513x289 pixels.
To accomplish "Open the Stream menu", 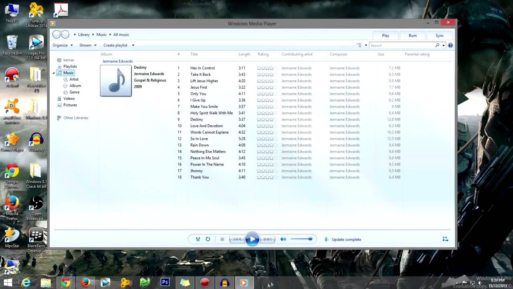I will [88, 45].
